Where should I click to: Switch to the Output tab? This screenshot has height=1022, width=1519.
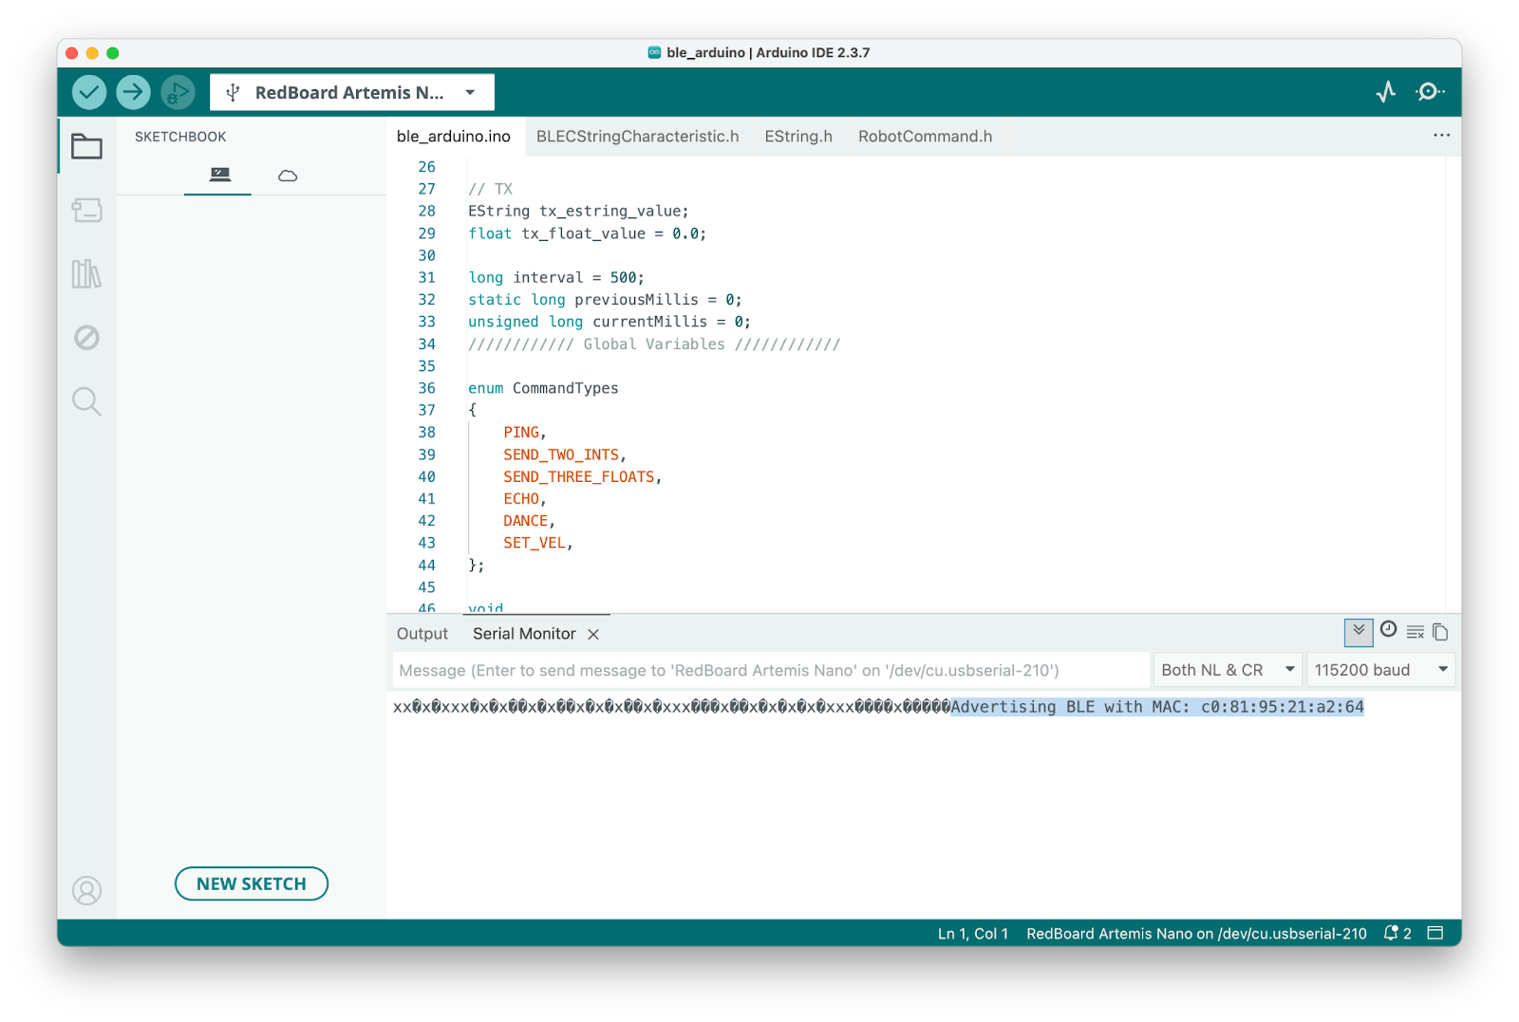point(422,634)
